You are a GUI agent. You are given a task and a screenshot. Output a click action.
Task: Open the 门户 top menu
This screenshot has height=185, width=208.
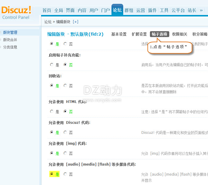click(x=105, y=10)
